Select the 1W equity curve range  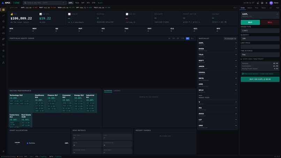(169, 38)
